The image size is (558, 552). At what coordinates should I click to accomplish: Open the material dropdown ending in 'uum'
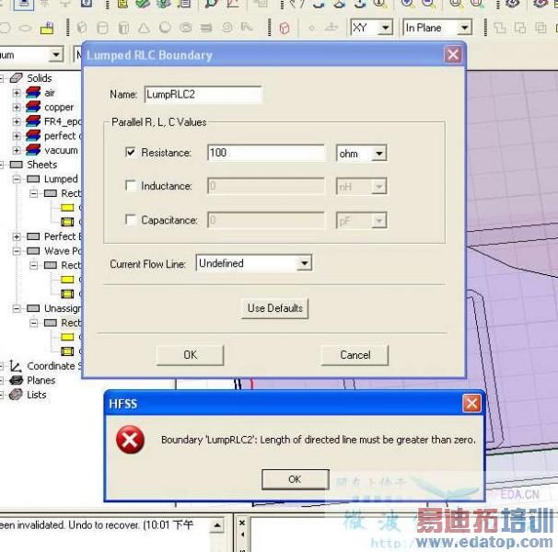56,55
